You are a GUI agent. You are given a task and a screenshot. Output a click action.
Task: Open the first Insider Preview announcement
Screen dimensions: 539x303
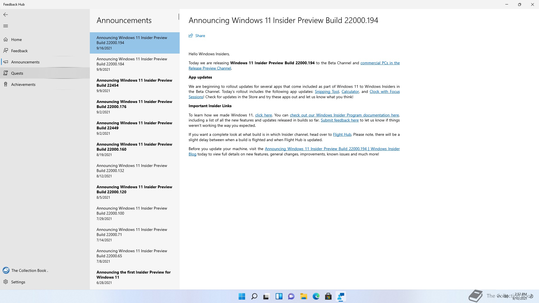[135, 277]
